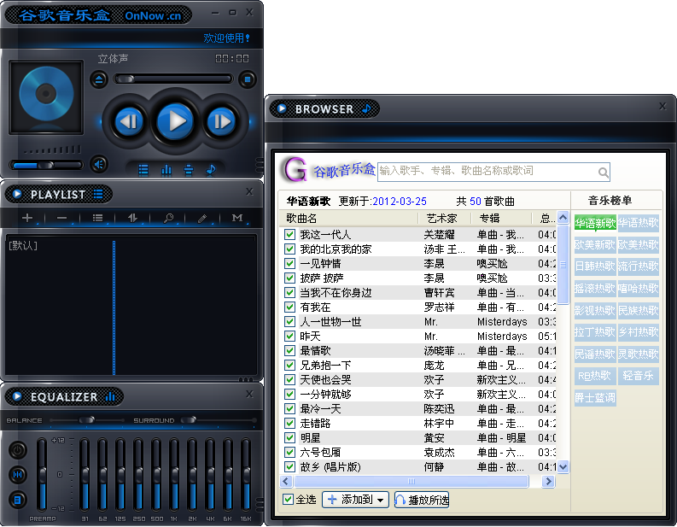Screen dimensions: 677x527
Task: Toggle equalizer power button
Action: click(18, 450)
